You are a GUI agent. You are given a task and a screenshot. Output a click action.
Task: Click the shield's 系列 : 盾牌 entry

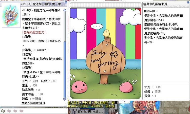30,81
